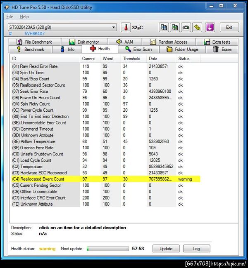Viewport: 248px width, 268px height.
Task: Sort by the Status column header
Action: tap(188, 59)
